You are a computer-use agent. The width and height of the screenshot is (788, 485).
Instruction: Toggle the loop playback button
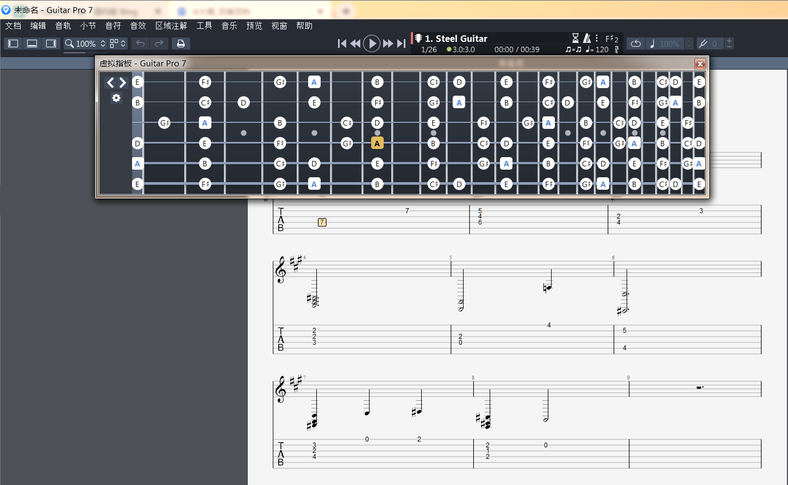[635, 43]
